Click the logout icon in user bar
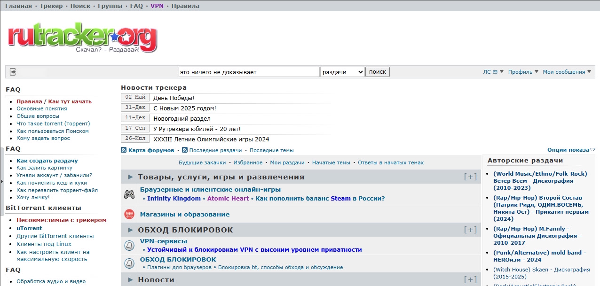Screen dimensions: 600x286 click(13, 72)
